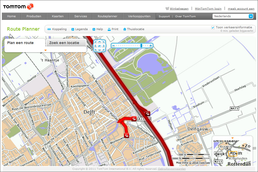Viewport: 258px width, 172px height.
Task: Zoom in with the plus button
Action: pyautogui.click(x=151, y=46)
